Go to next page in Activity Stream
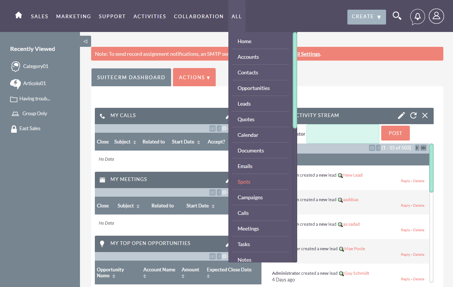Image resolution: width=453 pixels, height=287 pixels. click(417, 148)
